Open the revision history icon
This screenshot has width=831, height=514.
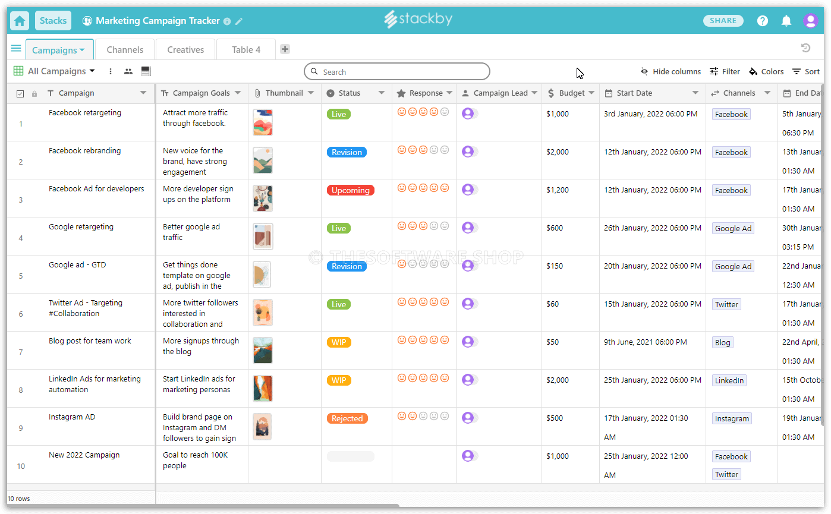tap(805, 48)
